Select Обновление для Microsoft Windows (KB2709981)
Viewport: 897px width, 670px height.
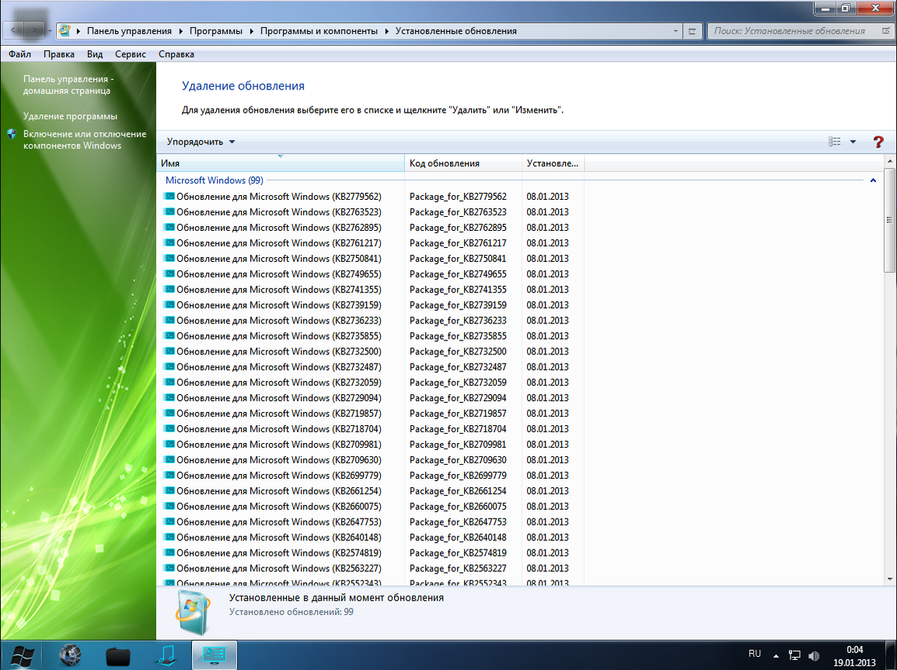click(x=278, y=444)
